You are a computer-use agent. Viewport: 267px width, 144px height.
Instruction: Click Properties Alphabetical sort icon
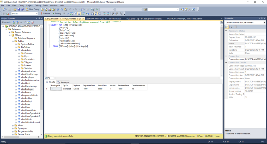[x=230, y=27]
